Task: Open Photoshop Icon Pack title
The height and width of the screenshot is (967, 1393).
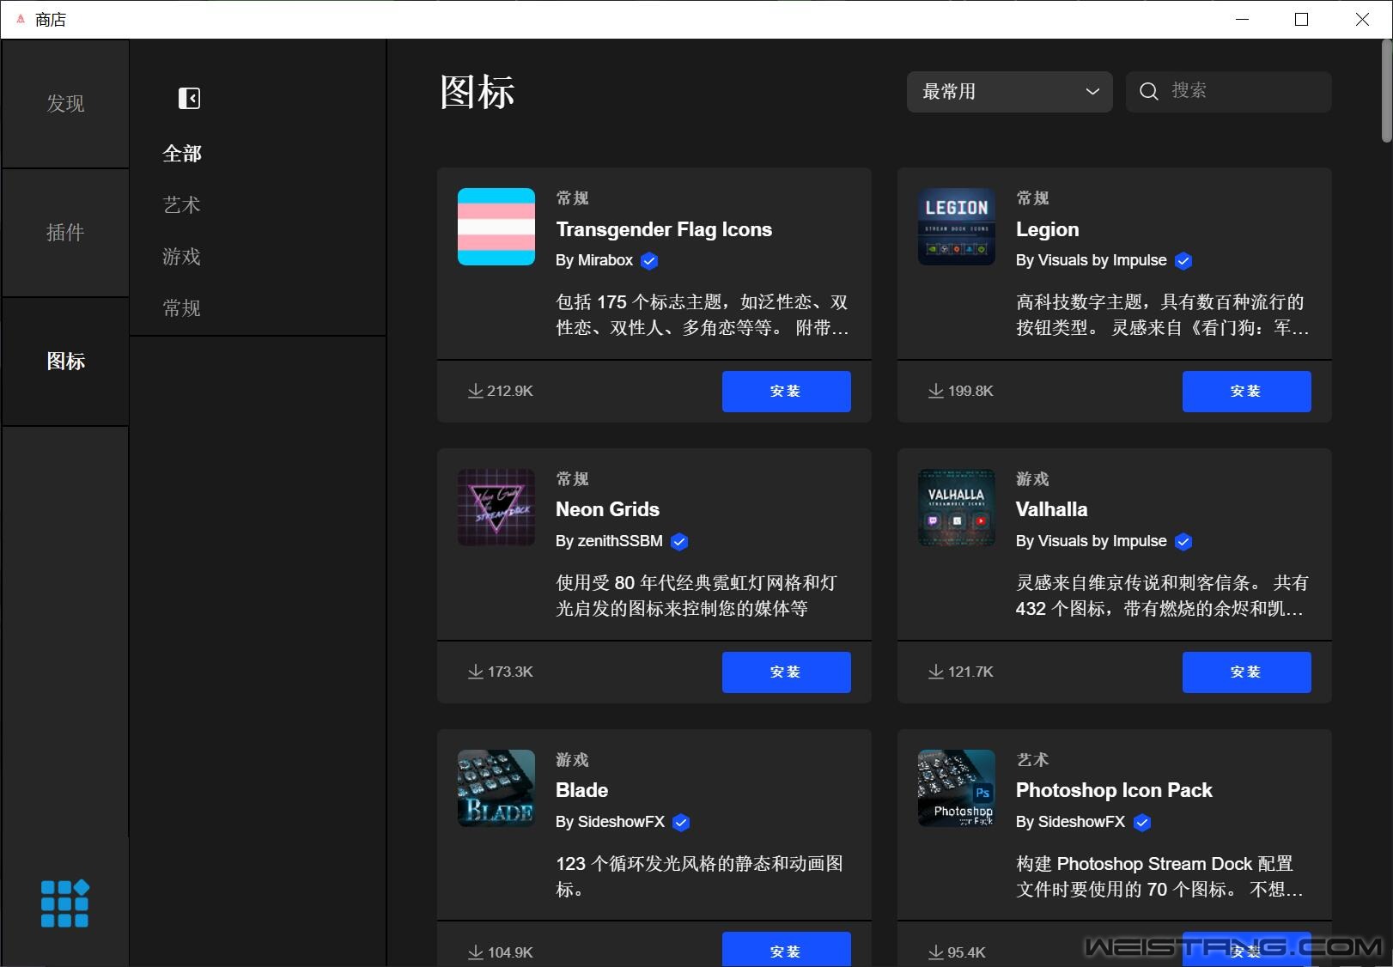Action: click(1114, 790)
